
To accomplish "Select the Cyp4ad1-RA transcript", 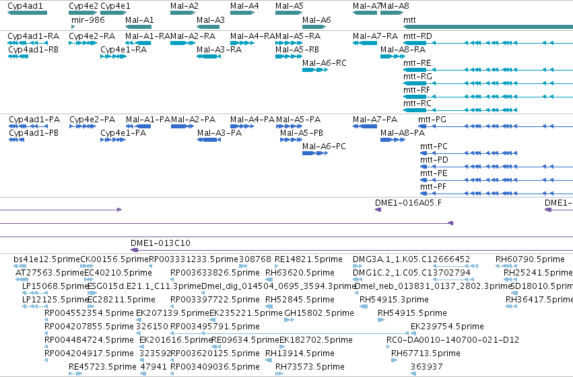I will [x=28, y=43].
